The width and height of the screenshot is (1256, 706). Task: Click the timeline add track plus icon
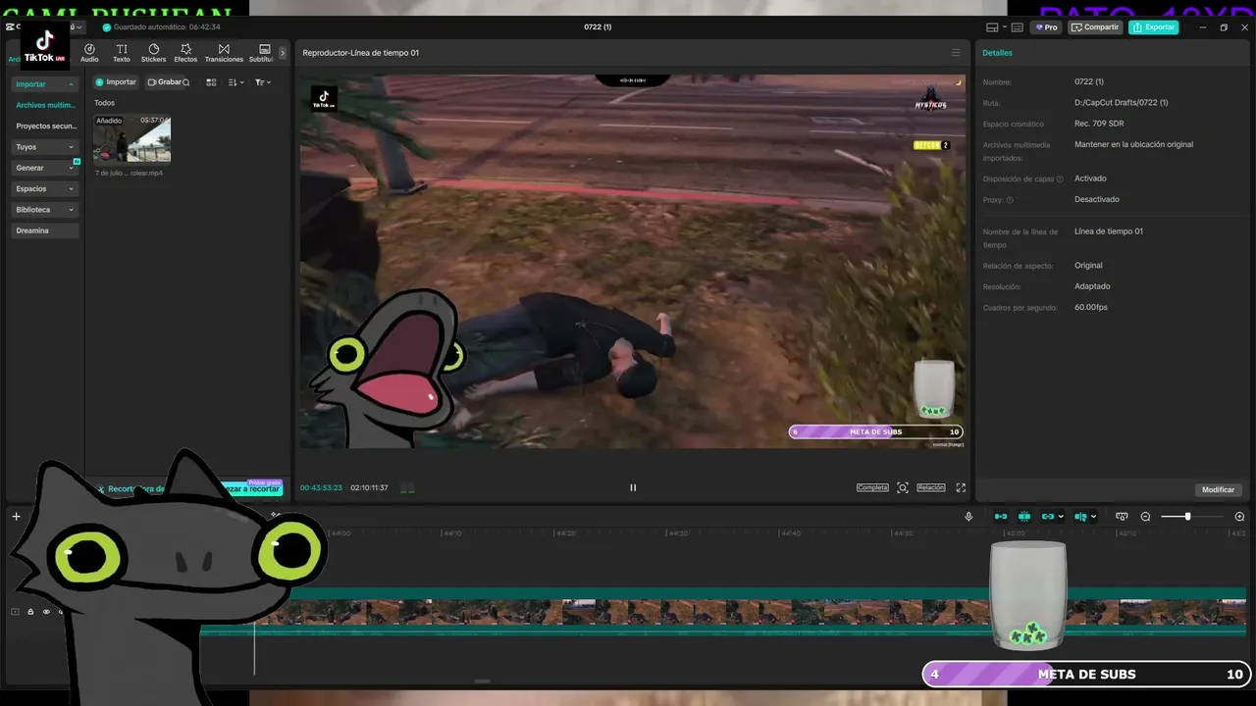[16, 516]
